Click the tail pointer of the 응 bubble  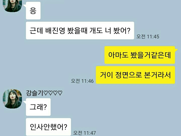(25, 6)
